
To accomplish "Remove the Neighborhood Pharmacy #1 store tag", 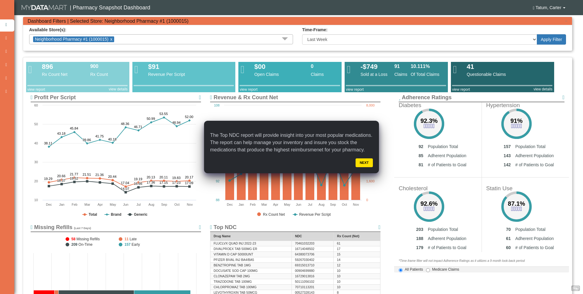I will pos(111,39).
